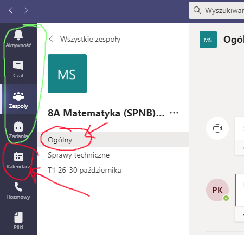Click the search magnifier icon

click(197, 10)
